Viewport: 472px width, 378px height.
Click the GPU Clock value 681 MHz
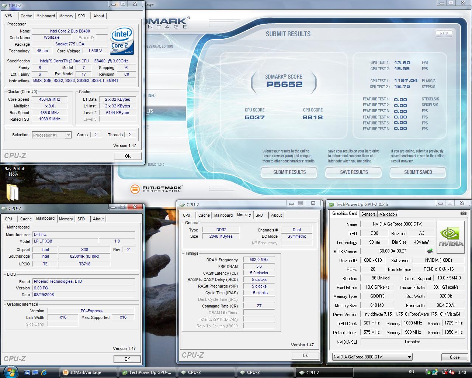tap(372, 323)
